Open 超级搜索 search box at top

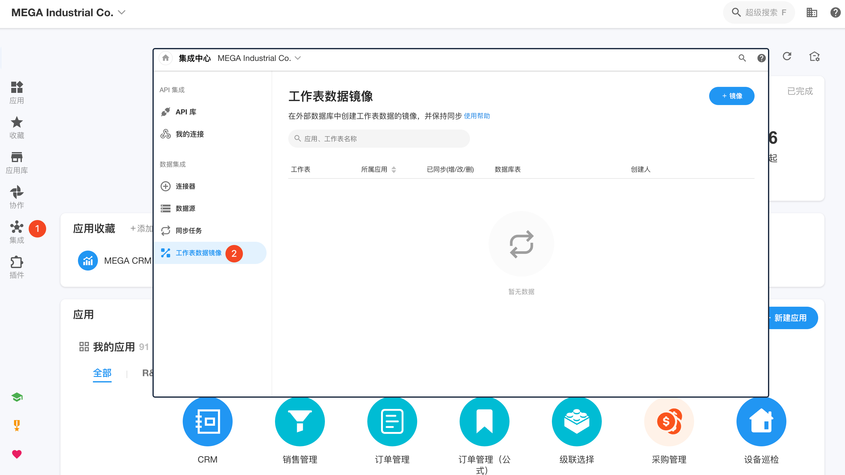click(x=758, y=12)
